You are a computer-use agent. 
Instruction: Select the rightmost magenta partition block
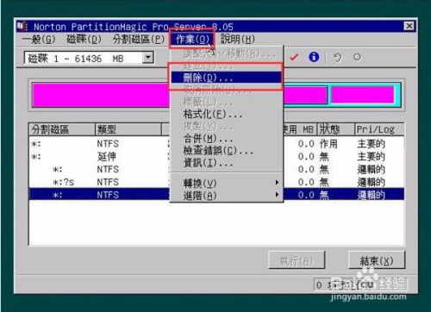pos(363,95)
